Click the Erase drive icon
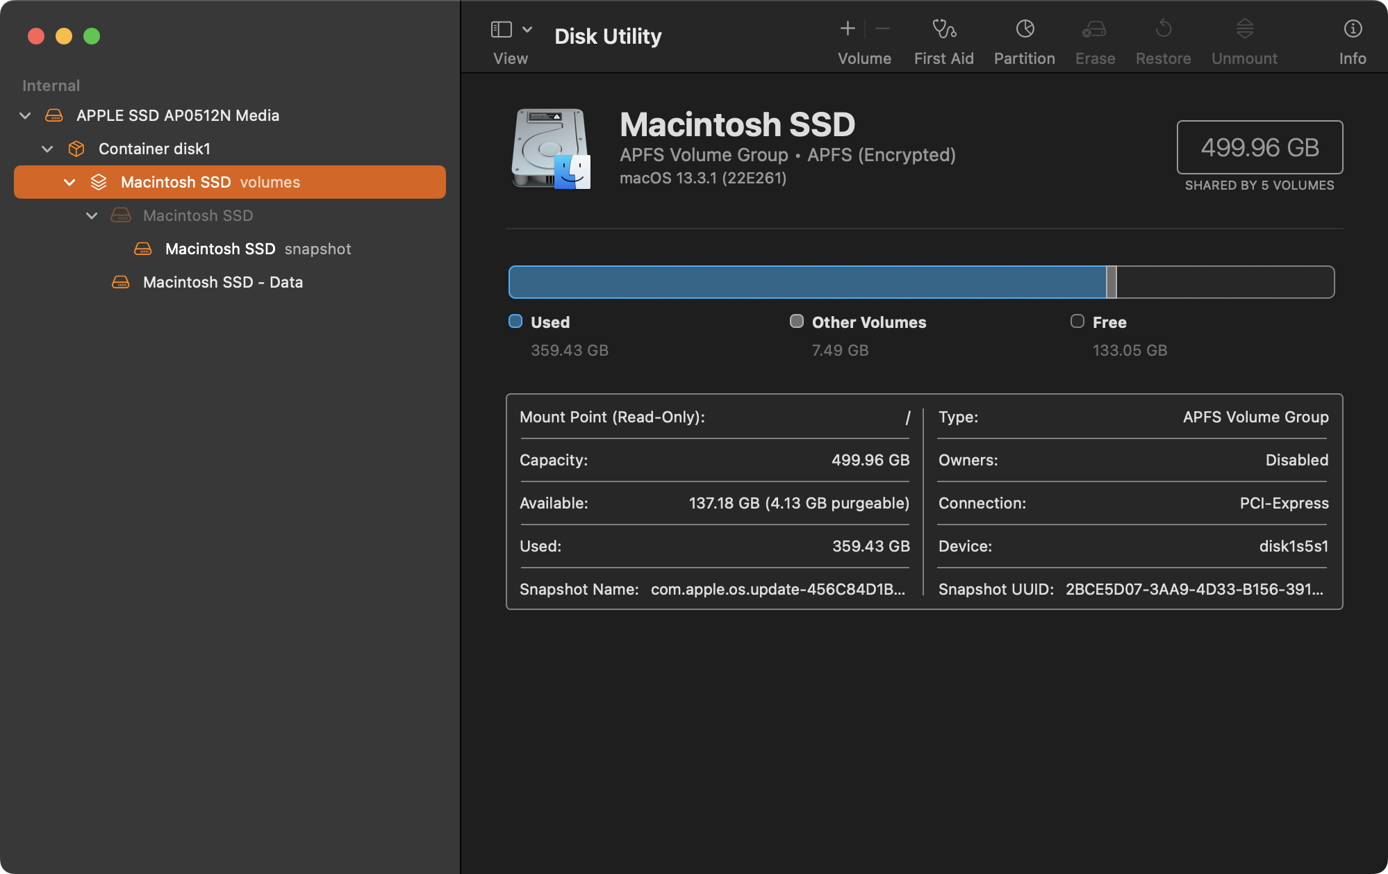 1095,29
